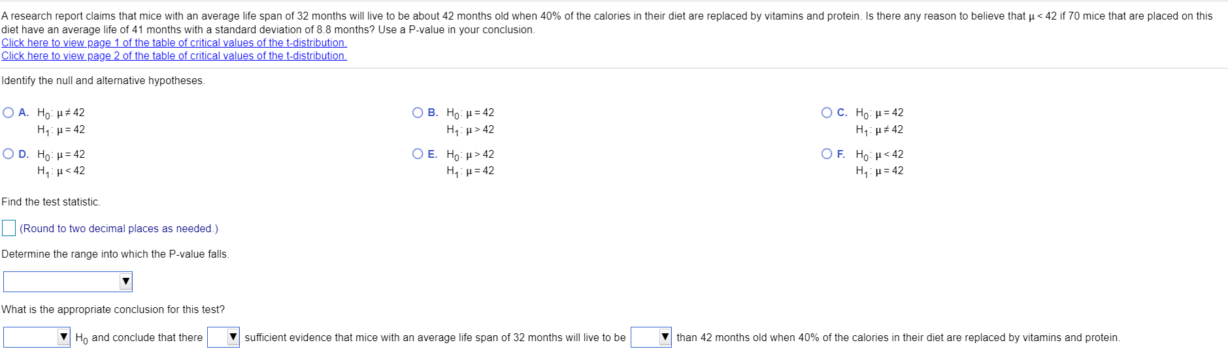Expand the dropdown before 'H0 and conclude'

click(x=37, y=337)
